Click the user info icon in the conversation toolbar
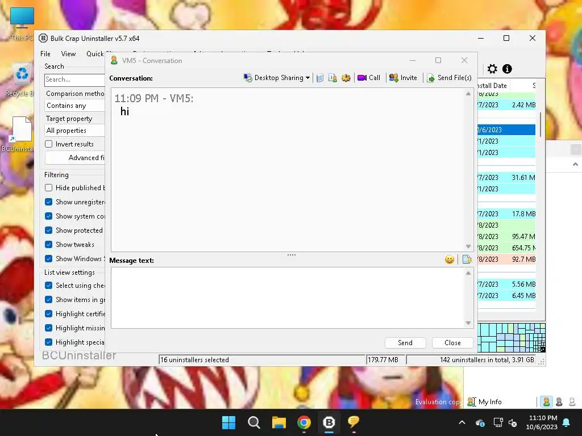The width and height of the screenshot is (582, 436). click(332, 78)
